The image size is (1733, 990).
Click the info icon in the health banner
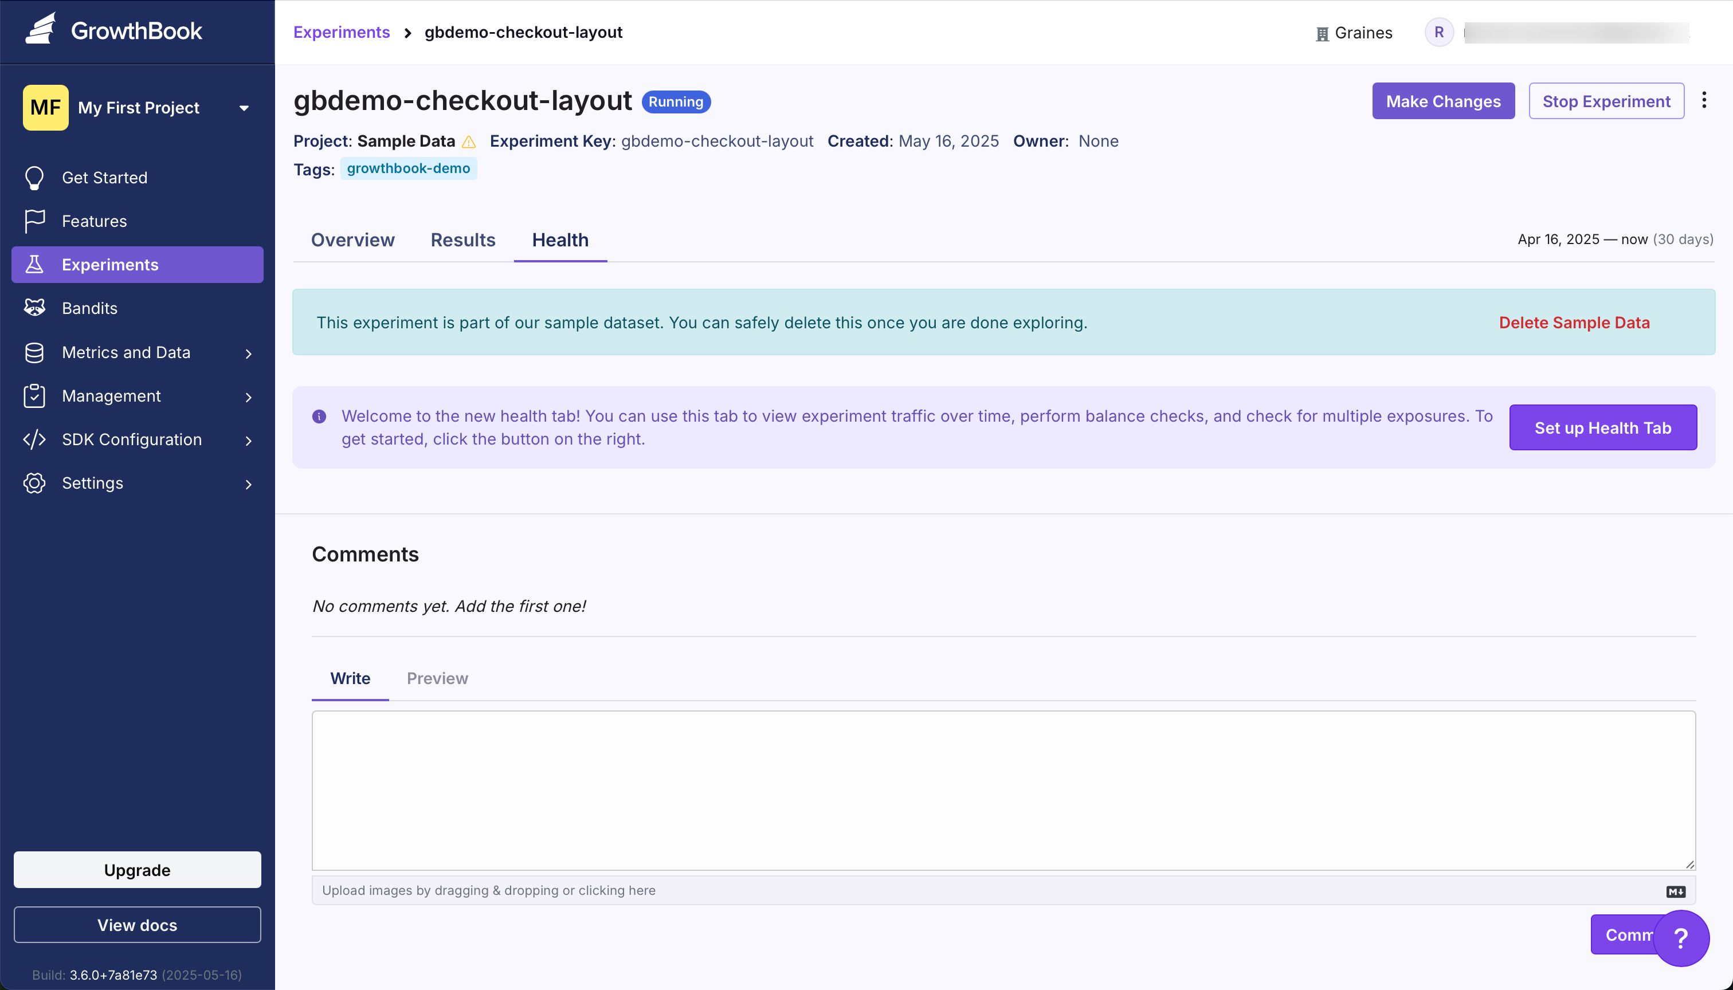(318, 416)
